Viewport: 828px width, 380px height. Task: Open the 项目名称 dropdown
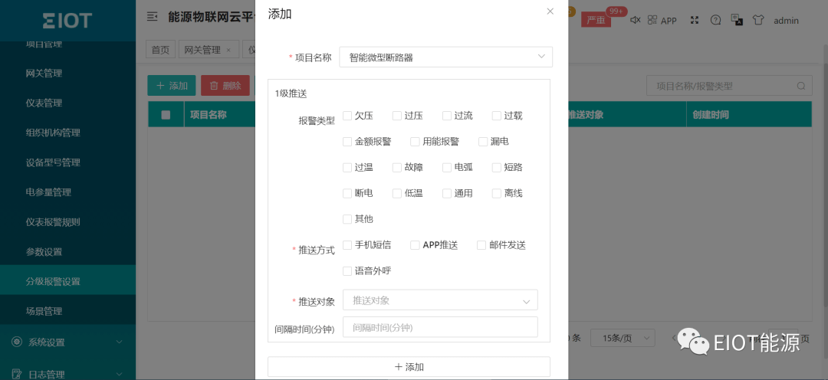tap(445, 57)
